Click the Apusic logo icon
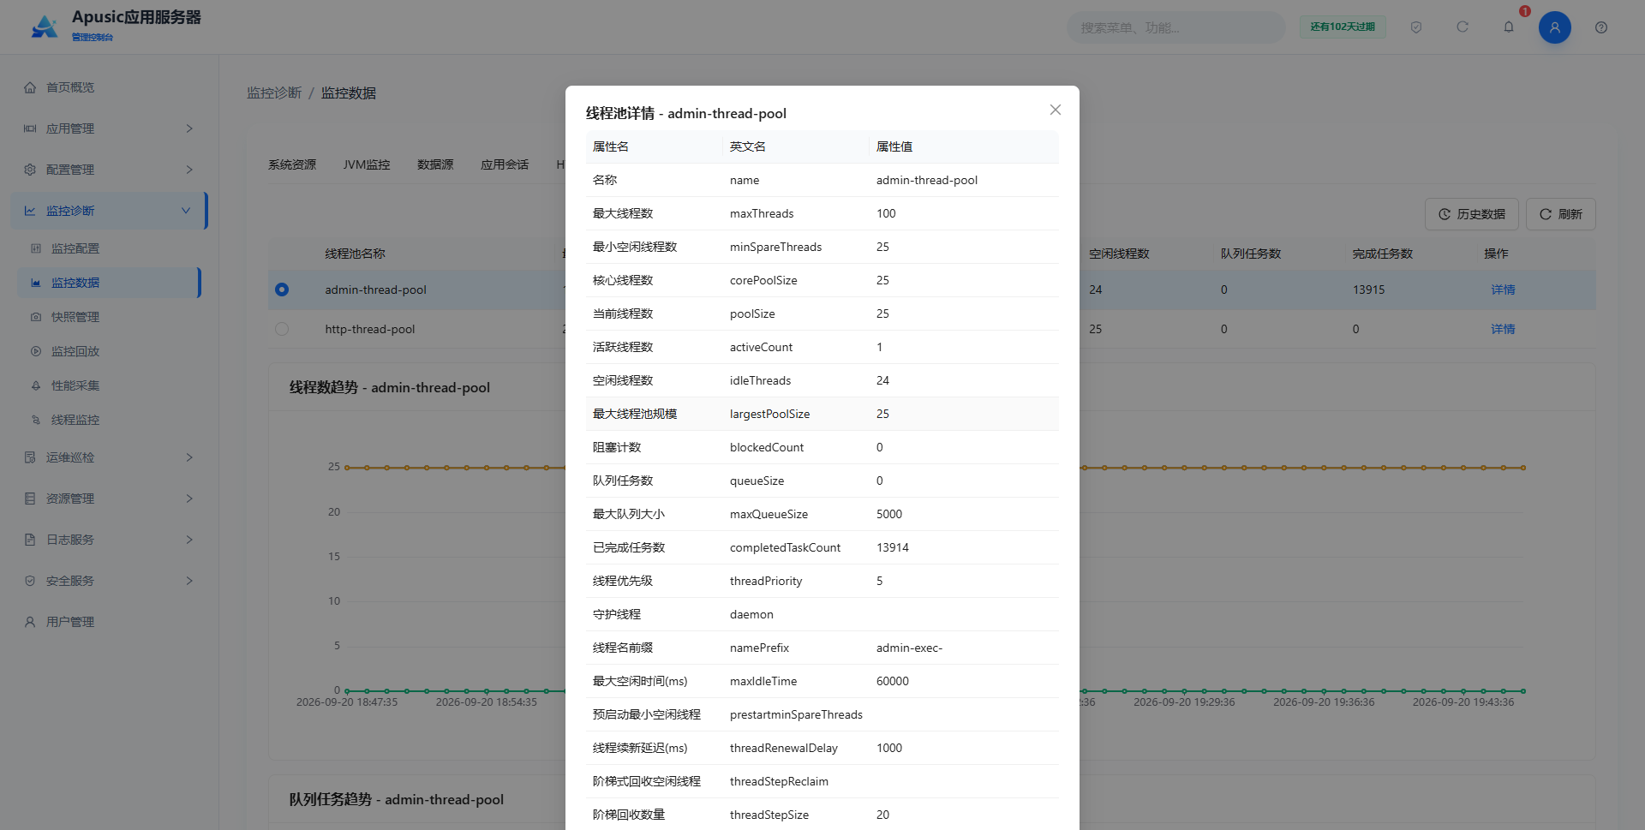The width and height of the screenshot is (1645, 830). point(44,27)
